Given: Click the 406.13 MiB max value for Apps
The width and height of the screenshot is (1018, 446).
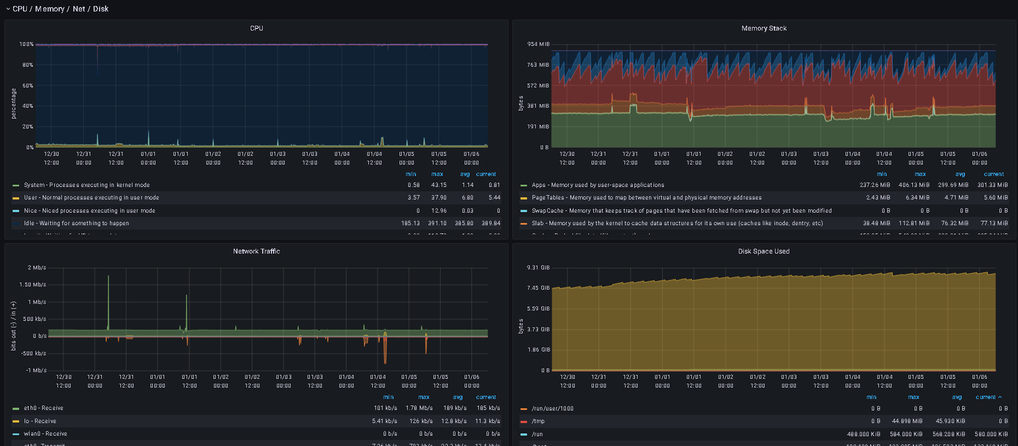Looking at the screenshot, I should point(914,185).
